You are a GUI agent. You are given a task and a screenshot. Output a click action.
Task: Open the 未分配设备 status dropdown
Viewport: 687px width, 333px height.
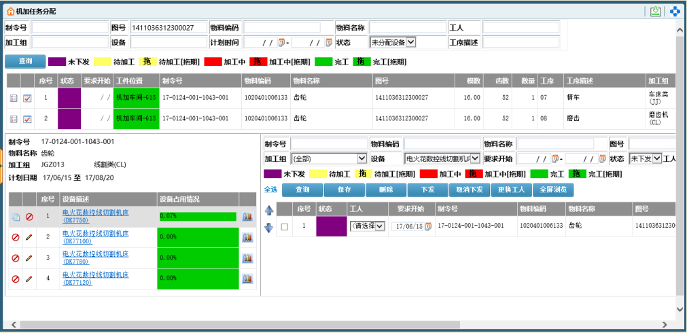coord(392,42)
